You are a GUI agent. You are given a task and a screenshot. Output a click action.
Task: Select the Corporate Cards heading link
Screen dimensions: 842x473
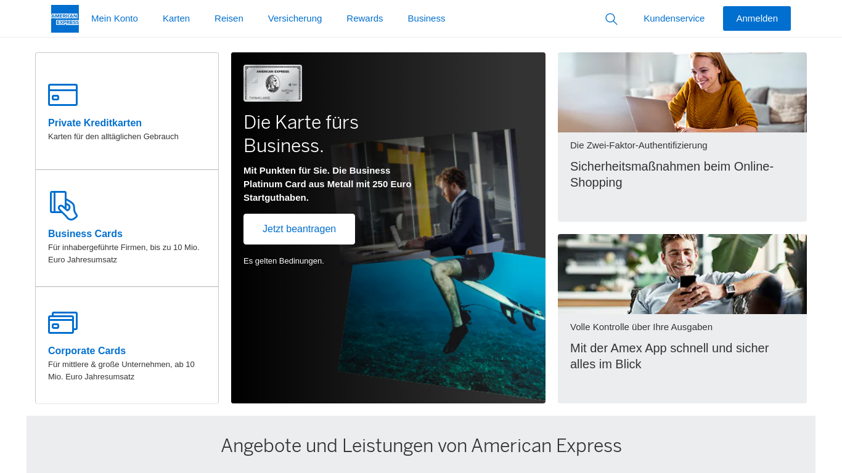click(87, 350)
